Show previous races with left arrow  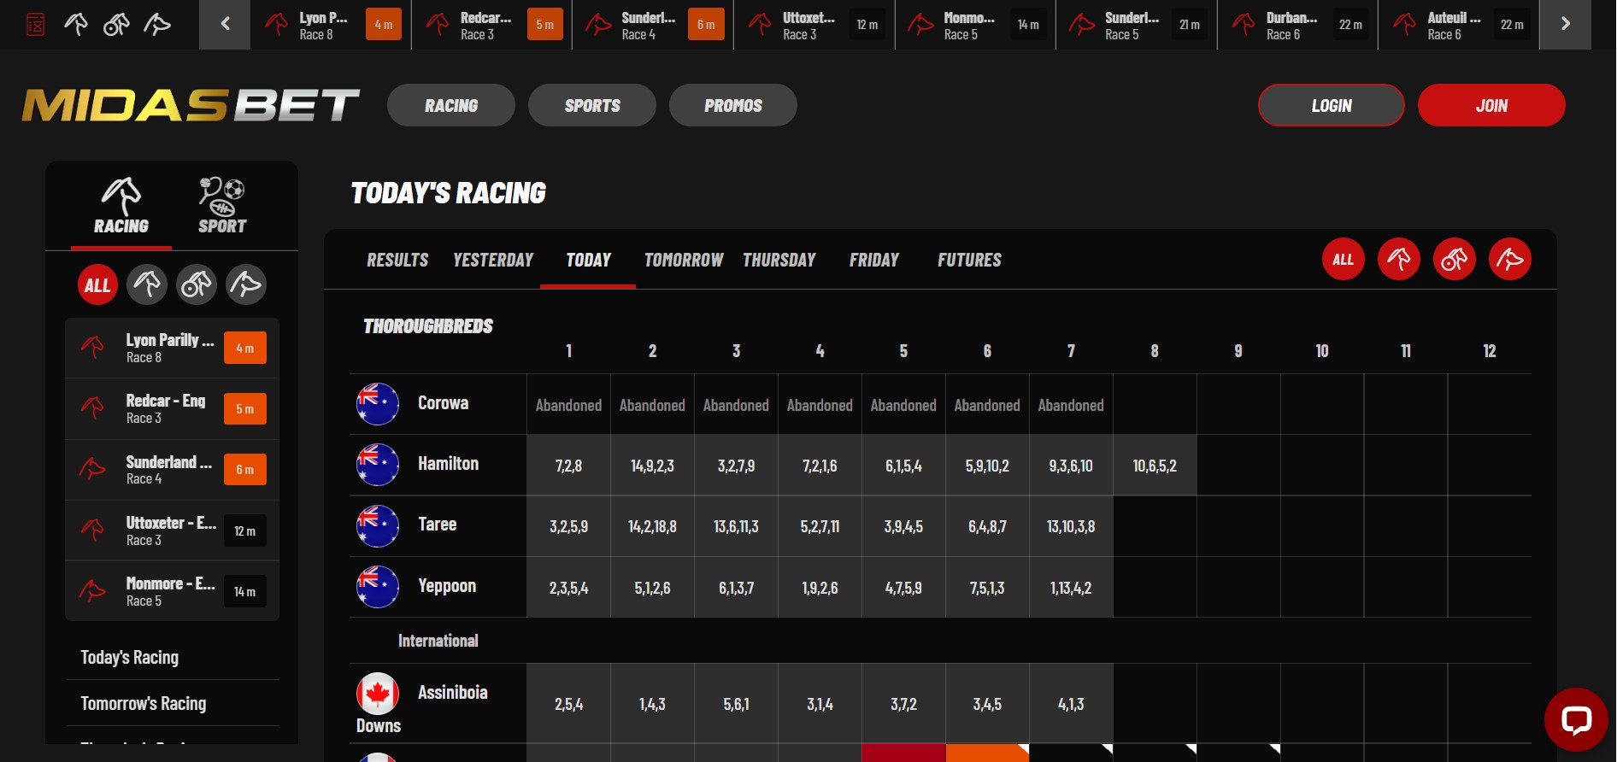(225, 25)
